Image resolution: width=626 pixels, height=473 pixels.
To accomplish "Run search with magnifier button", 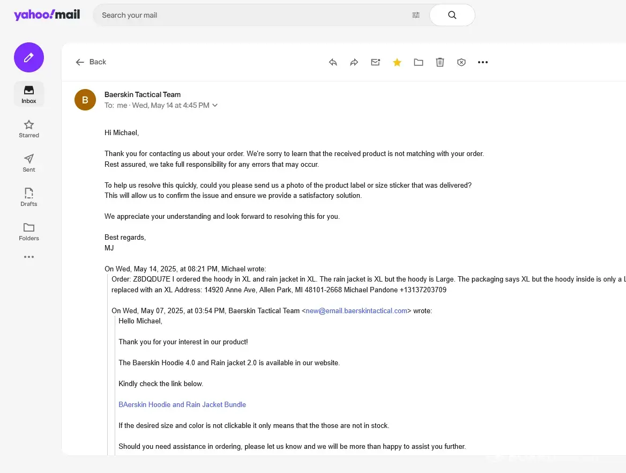I will coord(452,15).
